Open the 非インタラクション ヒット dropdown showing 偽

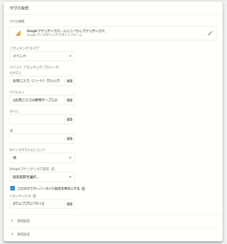[x=42, y=158]
